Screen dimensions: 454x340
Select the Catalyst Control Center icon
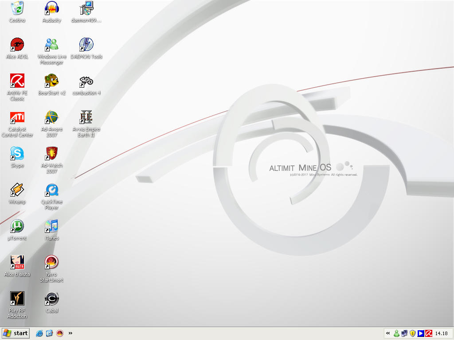17,117
